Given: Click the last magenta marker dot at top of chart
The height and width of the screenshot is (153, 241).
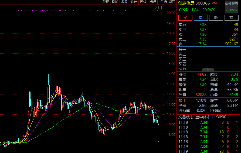Looking at the screenshot, I should point(158,10).
